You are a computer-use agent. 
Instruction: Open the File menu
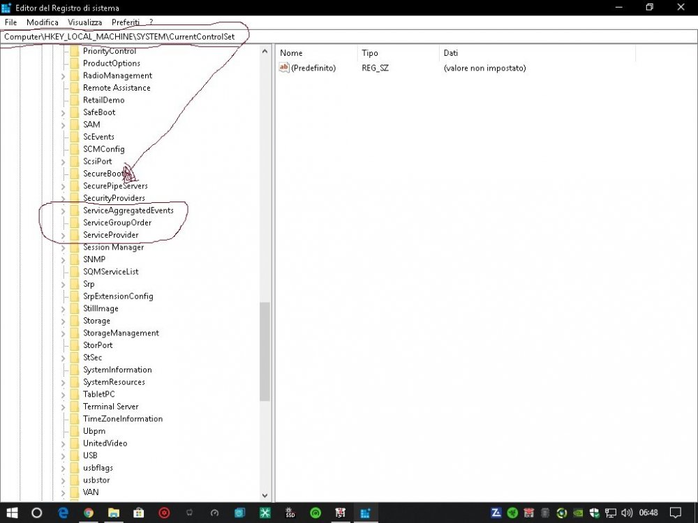10,22
